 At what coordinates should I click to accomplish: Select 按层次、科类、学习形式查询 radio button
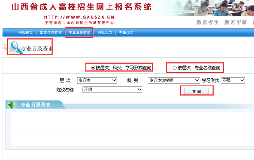[93, 67]
